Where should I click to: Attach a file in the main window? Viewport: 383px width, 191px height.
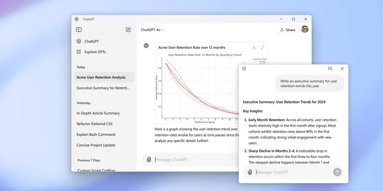tap(149, 159)
